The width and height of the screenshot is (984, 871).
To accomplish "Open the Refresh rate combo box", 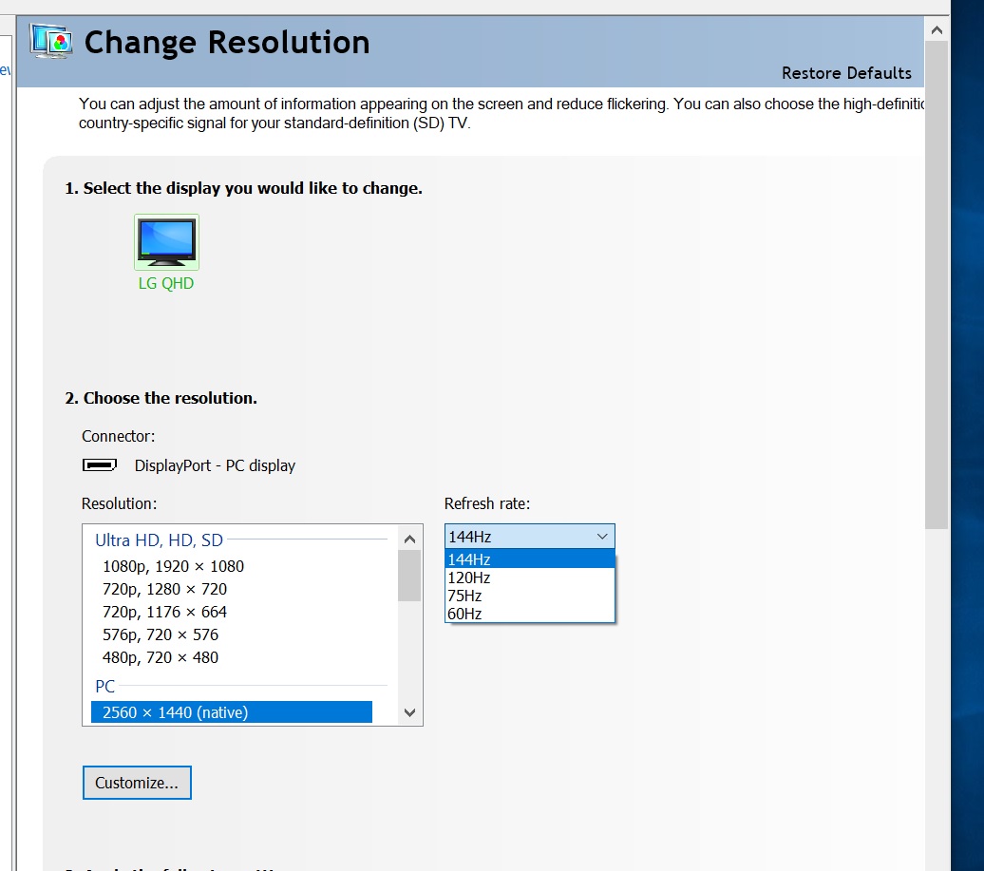I will (x=530, y=537).
